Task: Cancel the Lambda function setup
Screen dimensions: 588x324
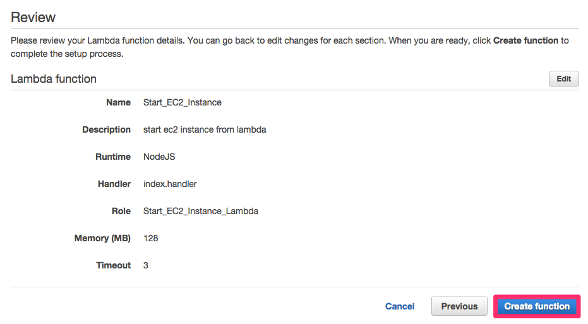Action: 400,306
